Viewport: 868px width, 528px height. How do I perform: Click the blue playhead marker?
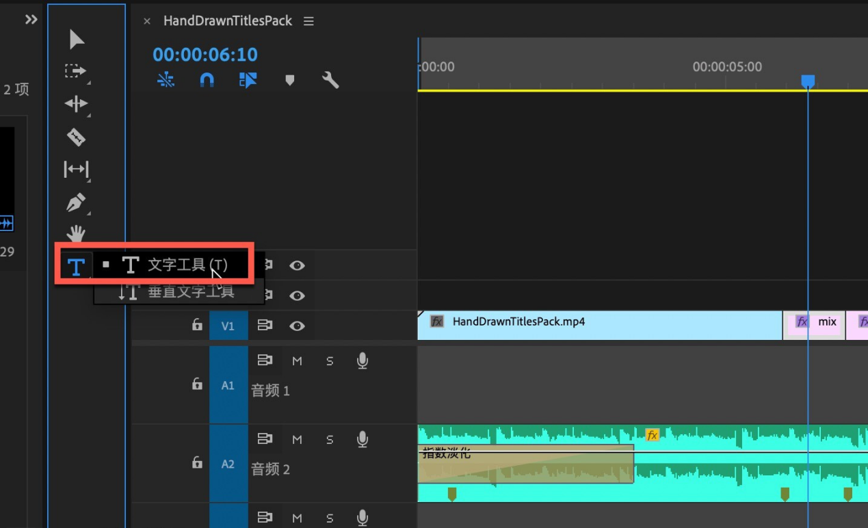pyautogui.click(x=808, y=81)
